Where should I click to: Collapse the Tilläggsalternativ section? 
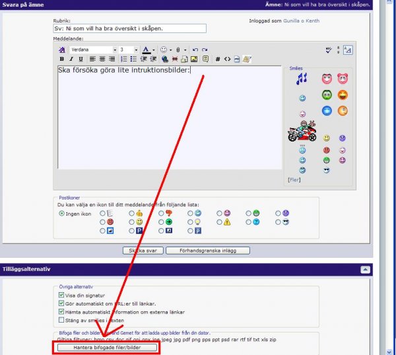[364, 270]
